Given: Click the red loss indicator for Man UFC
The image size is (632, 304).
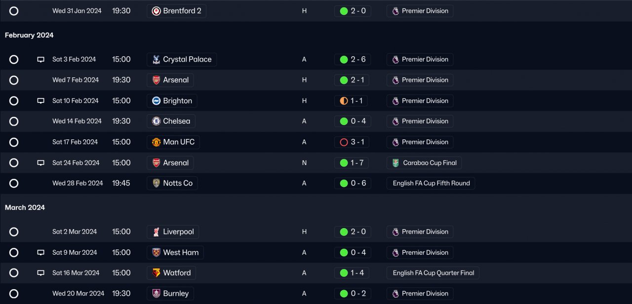Looking at the screenshot, I should pyautogui.click(x=344, y=142).
